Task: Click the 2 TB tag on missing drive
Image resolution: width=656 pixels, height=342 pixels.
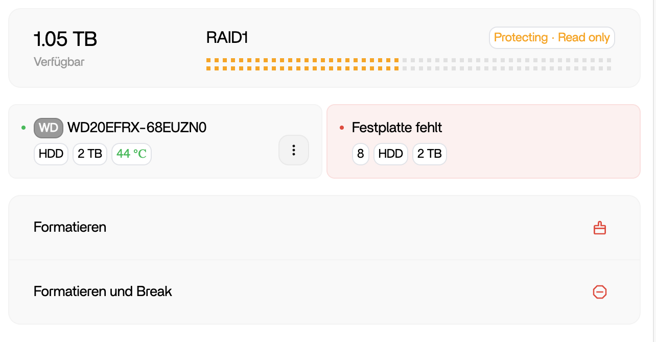Action: point(430,154)
